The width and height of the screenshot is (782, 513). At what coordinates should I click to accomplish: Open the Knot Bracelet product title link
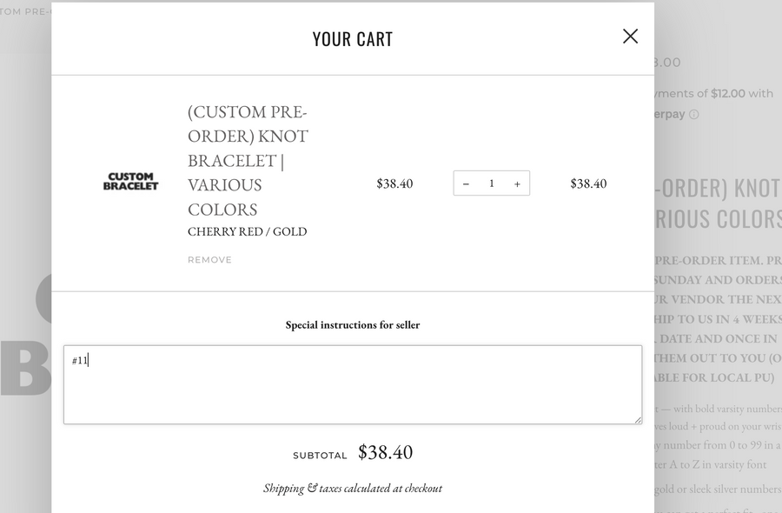(x=248, y=160)
